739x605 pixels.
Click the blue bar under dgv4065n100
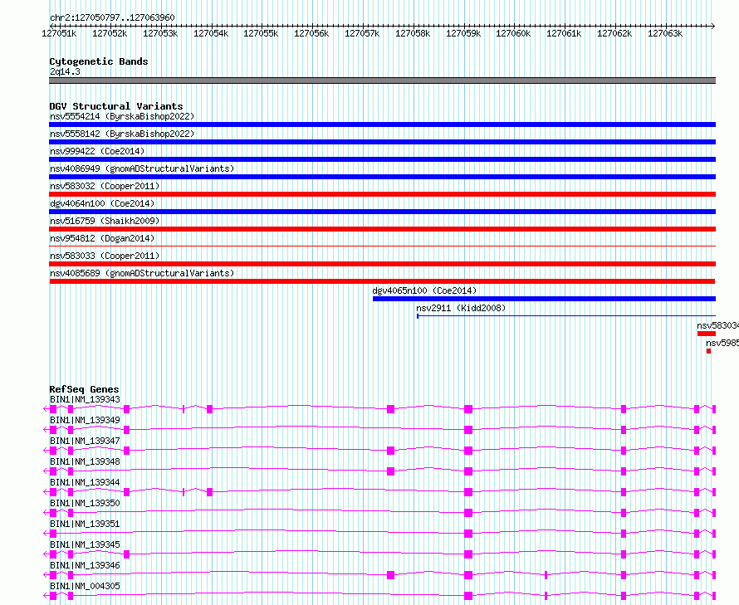tap(545, 299)
